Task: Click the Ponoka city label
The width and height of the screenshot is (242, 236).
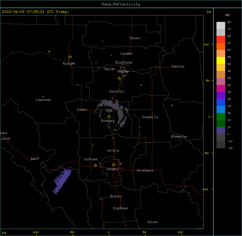Action: pos(135,38)
